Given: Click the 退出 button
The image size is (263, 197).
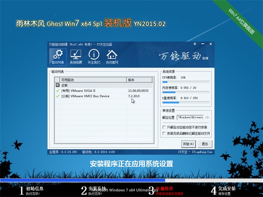Looking at the screenshot, I should [205, 144].
